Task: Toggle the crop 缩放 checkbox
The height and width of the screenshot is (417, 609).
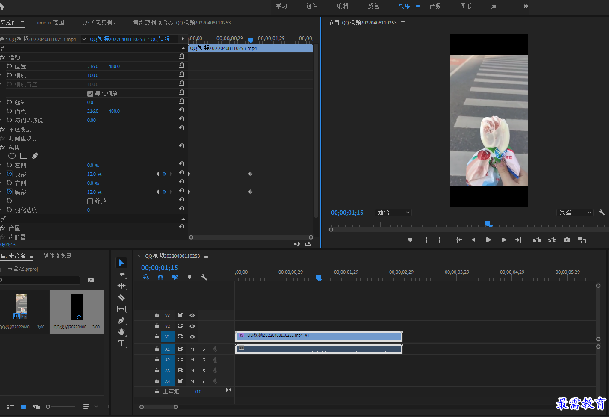Action: pyautogui.click(x=90, y=201)
